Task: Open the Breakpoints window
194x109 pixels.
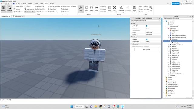Action: (x=65, y=12)
